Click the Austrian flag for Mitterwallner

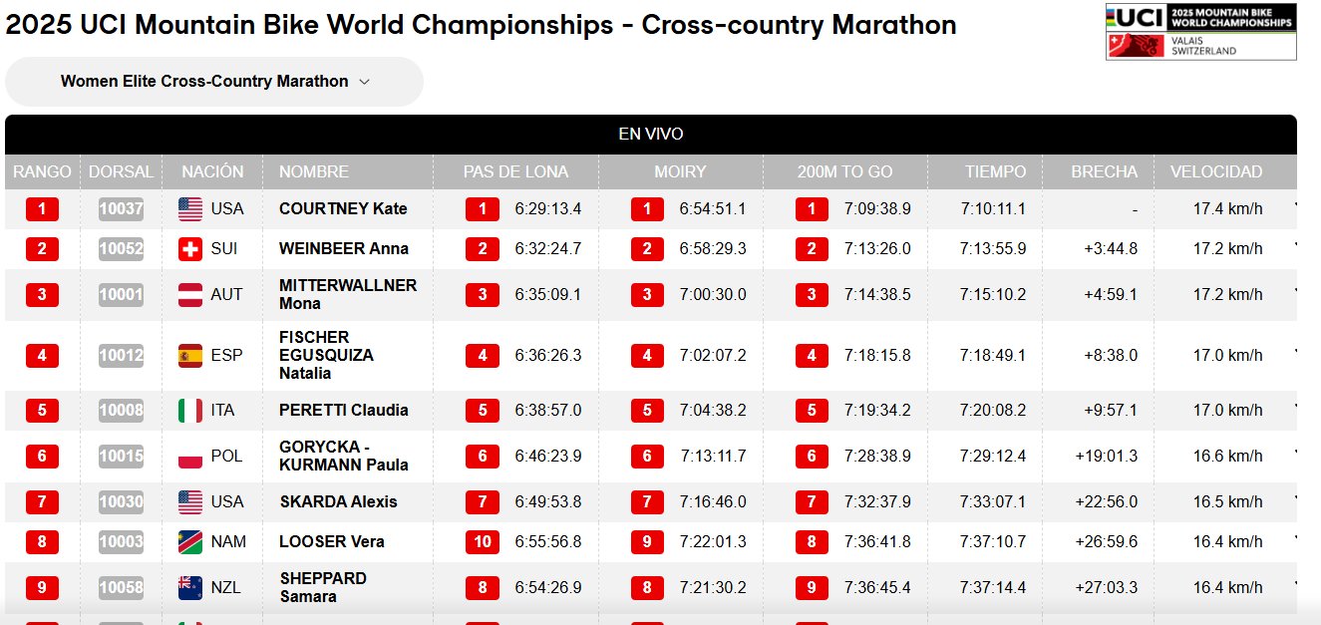(x=190, y=294)
